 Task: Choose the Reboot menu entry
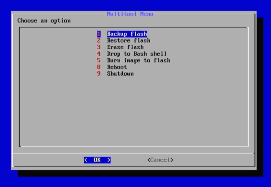coord(117,67)
